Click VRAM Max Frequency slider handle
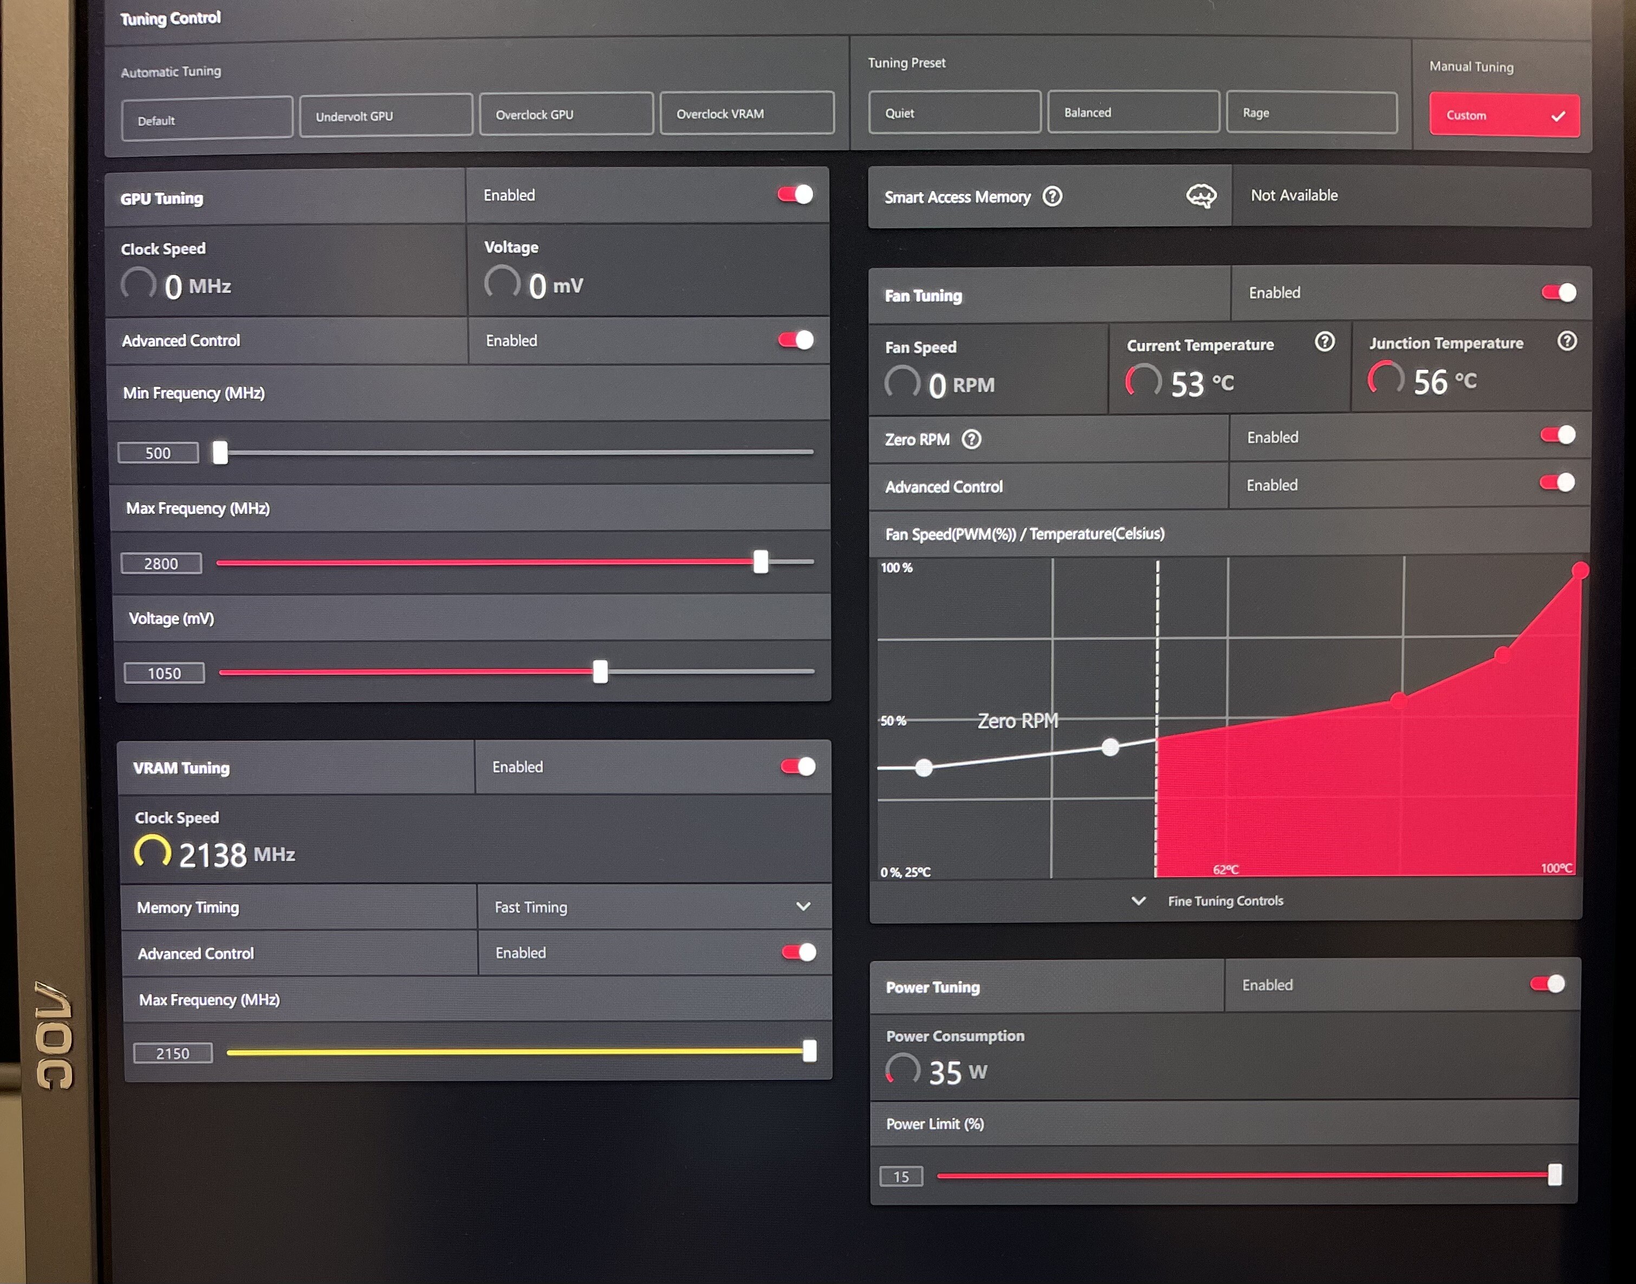1636x1284 pixels. click(810, 1050)
